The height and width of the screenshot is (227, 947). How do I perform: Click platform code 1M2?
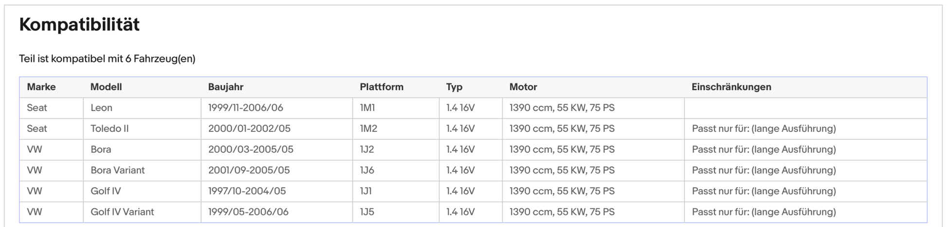coord(368,129)
